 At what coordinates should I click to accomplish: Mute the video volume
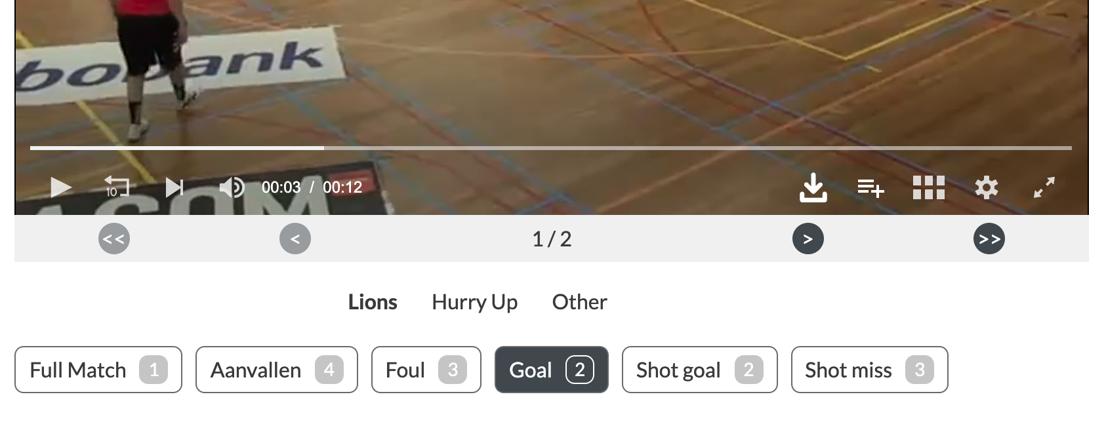[231, 187]
